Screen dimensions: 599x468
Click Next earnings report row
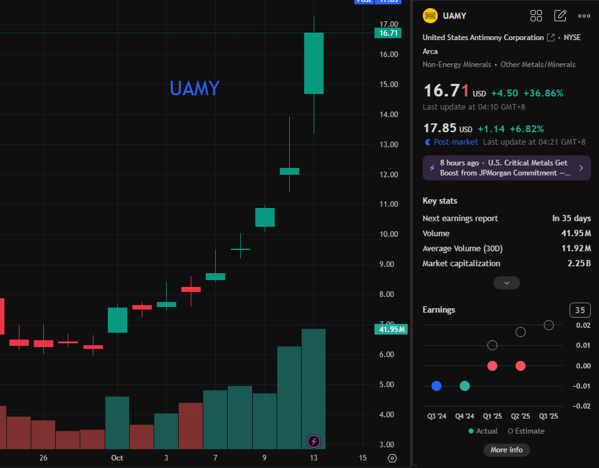point(507,219)
